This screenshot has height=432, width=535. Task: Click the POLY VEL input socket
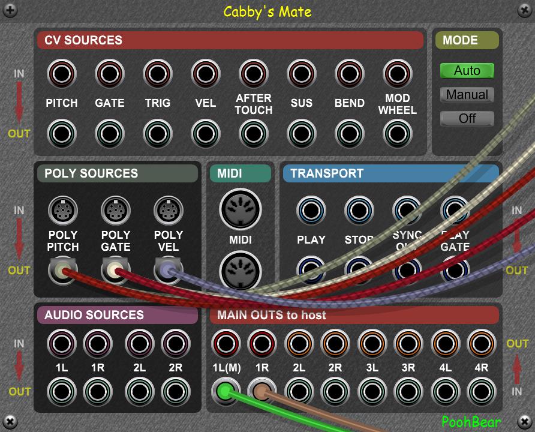(168, 211)
